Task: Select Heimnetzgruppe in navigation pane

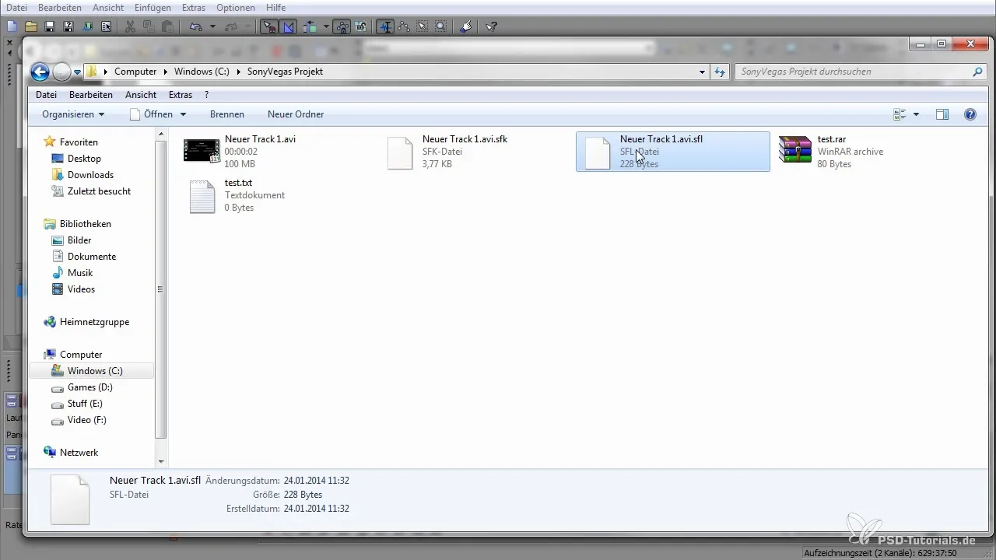Action: coord(94,322)
